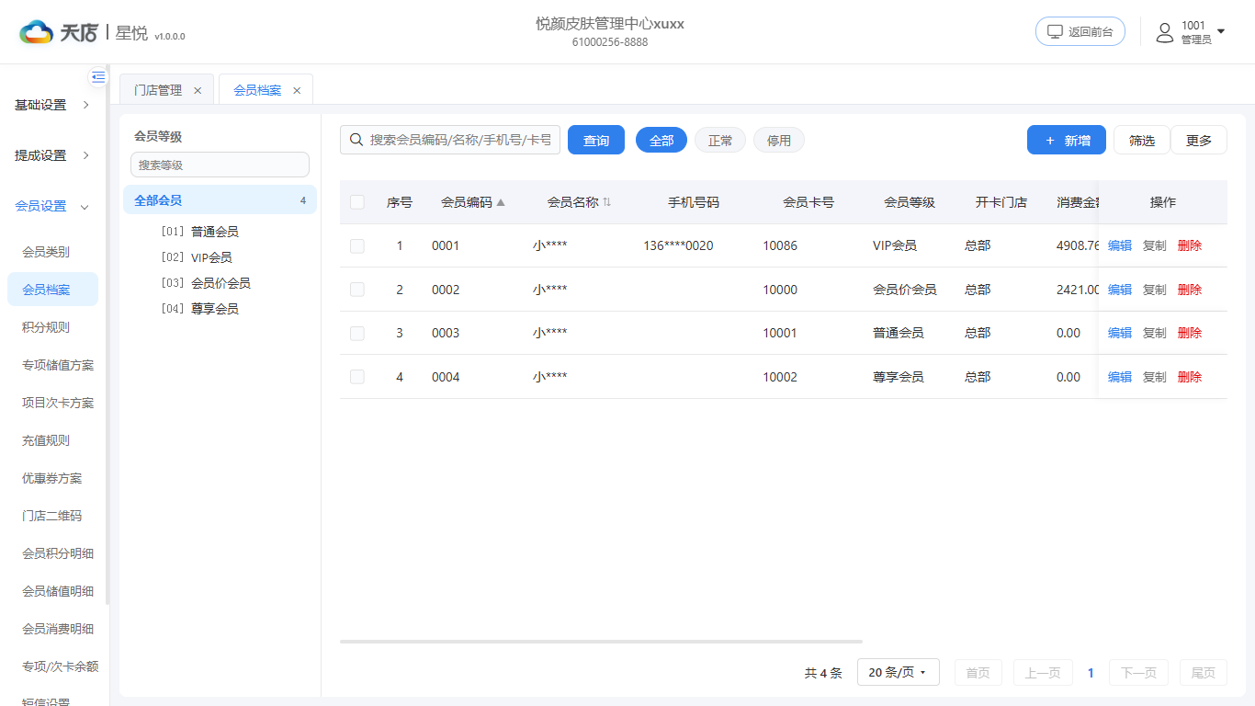Click the magnifier icon in the search box
The width and height of the screenshot is (1255, 706).
(356, 140)
